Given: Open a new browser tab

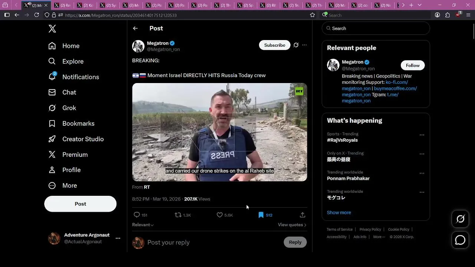Looking at the screenshot, I should click(x=411, y=5).
